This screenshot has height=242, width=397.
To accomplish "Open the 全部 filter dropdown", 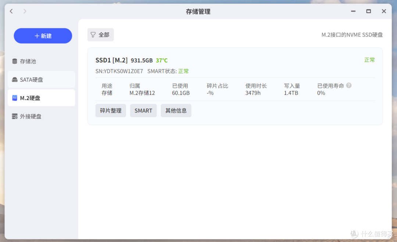I will [x=100, y=34].
